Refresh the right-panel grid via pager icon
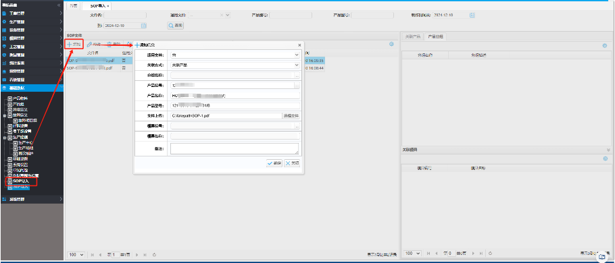Viewport: 615px width, 263px height. [490, 253]
